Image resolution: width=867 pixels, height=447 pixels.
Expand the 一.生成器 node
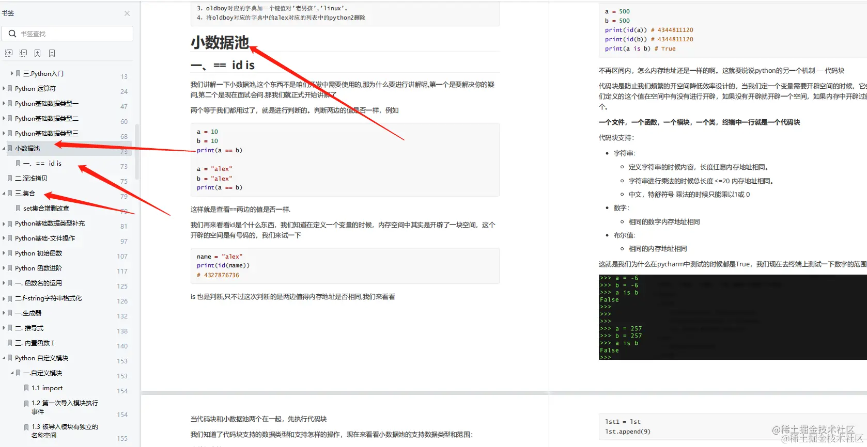click(4, 313)
